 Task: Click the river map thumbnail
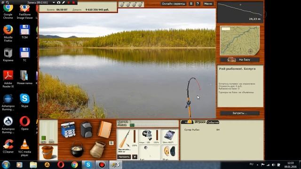(x=240, y=41)
